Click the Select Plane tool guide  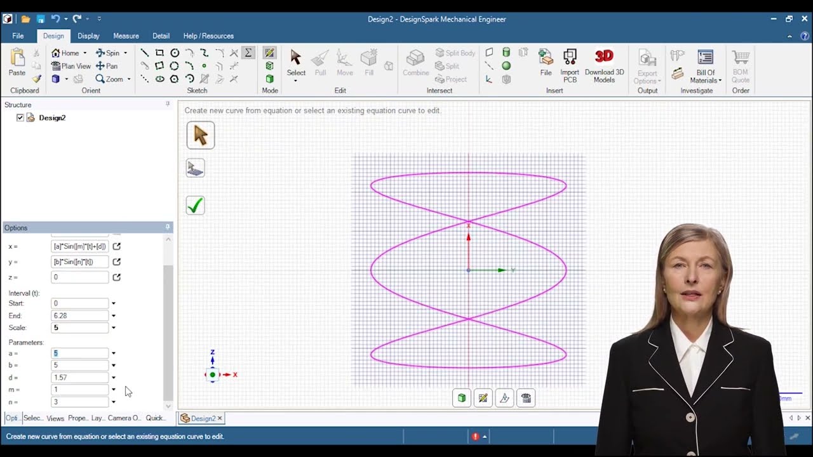(x=195, y=168)
